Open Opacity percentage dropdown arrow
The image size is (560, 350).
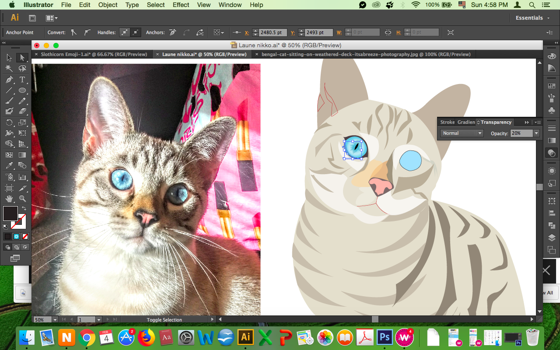pos(536,133)
